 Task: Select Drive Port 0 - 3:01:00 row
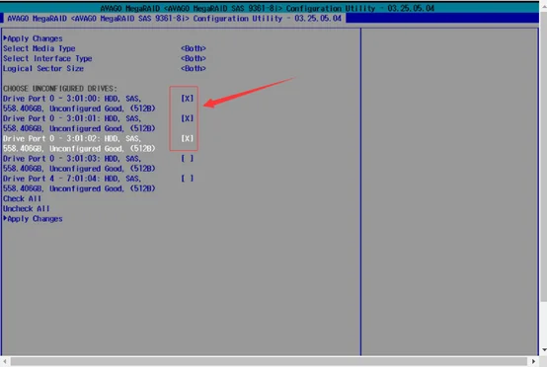[79, 104]
